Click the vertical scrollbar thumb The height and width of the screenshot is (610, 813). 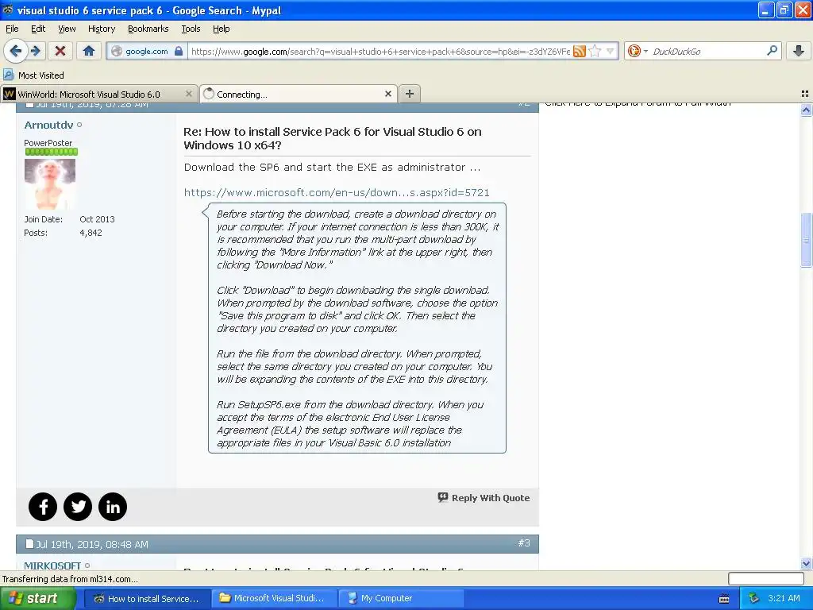pyautogui.click(x=806, y=240)
